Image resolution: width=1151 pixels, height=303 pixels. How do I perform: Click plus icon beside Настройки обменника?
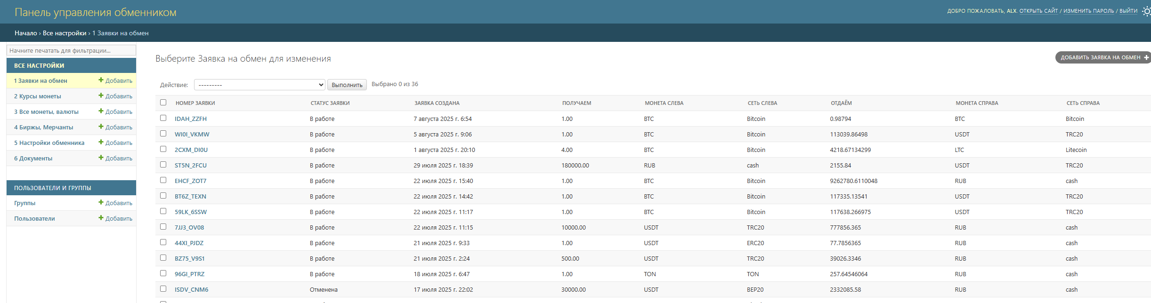(x=101, y=143)
